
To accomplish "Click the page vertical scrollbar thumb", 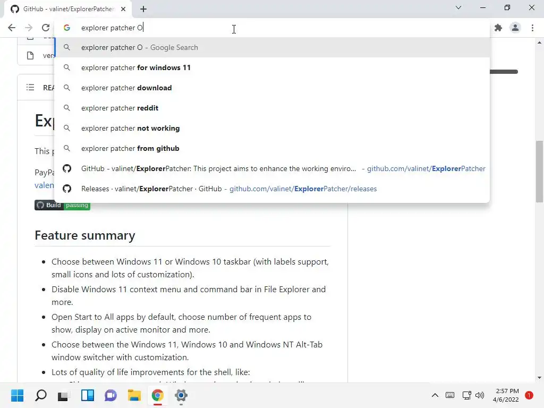I will [539, 171].
